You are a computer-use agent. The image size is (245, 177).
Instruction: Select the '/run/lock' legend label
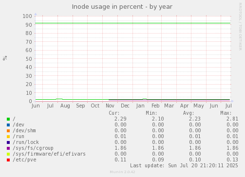point(26,142)
